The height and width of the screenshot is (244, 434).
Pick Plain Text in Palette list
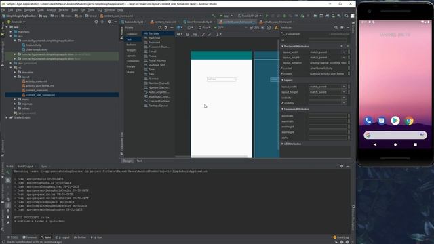[x=154, y=38]
